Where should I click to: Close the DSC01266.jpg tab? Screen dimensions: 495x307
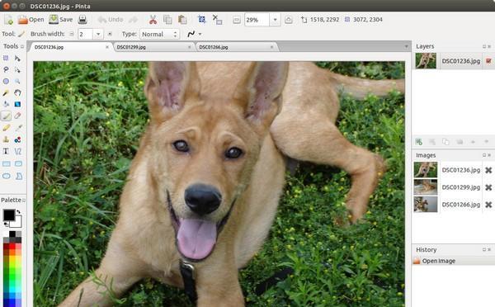pyautogui.click(x=271, y=47)
